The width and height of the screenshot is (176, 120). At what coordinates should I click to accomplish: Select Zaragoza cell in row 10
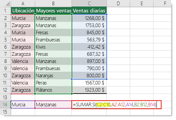coord(23,76)
